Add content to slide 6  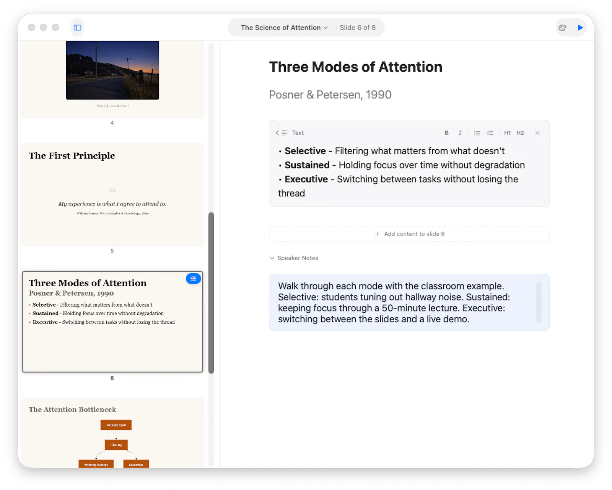(409, 234)
